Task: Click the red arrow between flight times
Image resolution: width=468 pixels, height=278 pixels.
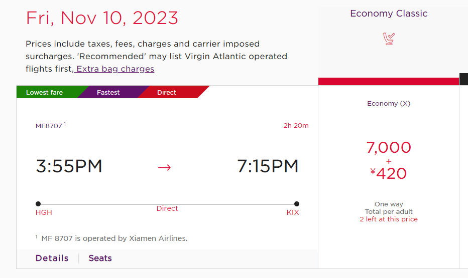Action: [x=165, y=167]
